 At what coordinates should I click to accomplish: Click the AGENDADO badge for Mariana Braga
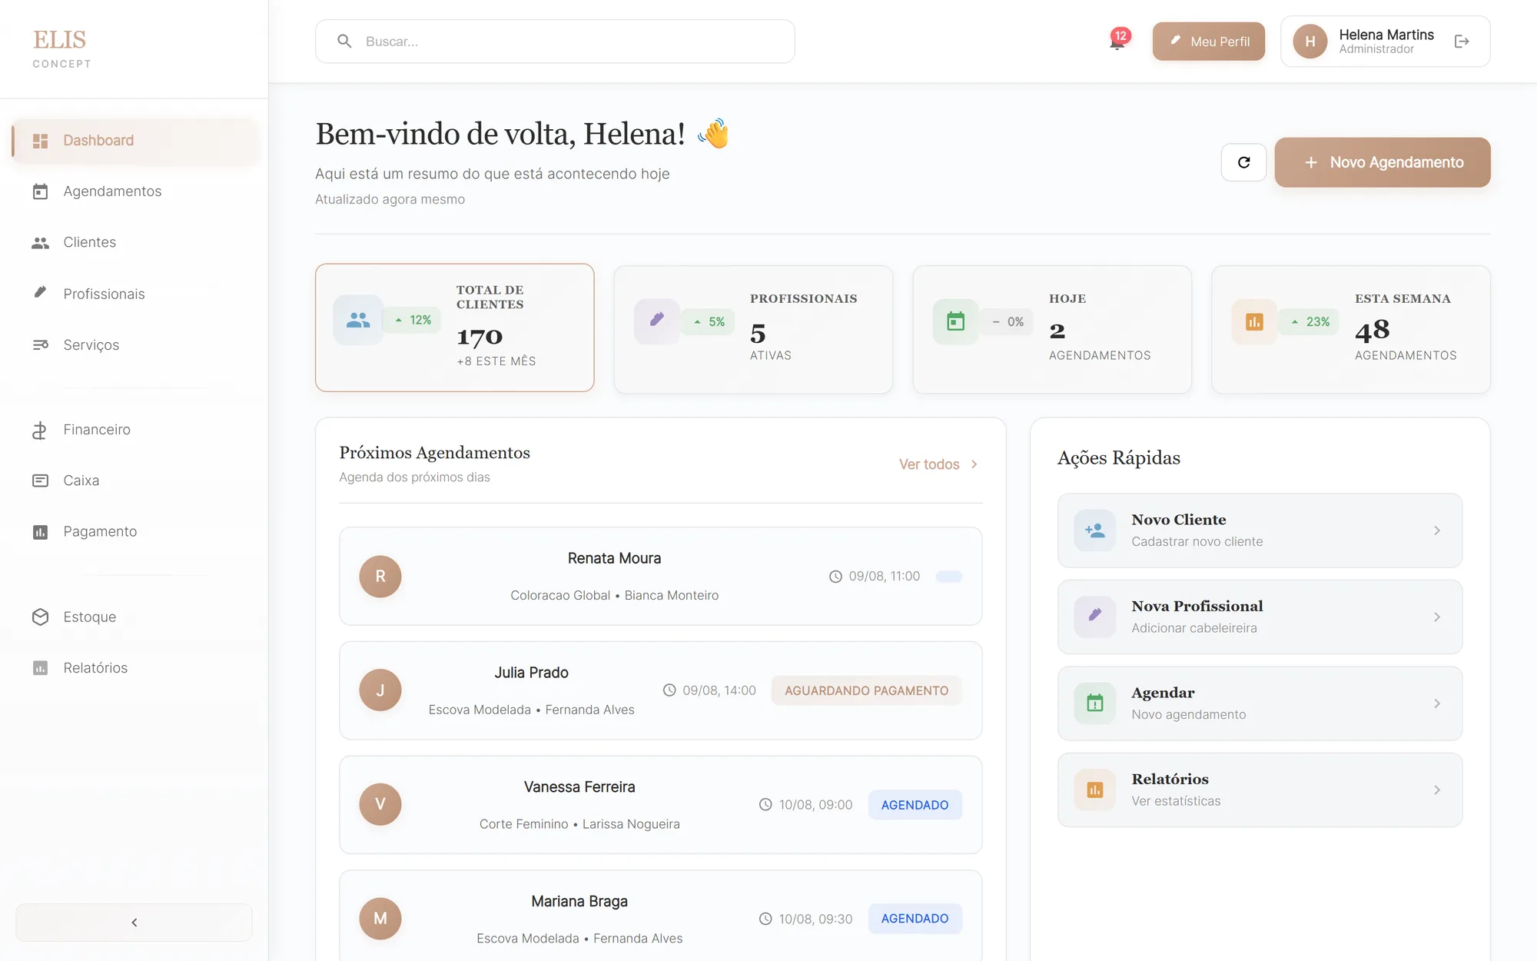(x=915, y=919)
